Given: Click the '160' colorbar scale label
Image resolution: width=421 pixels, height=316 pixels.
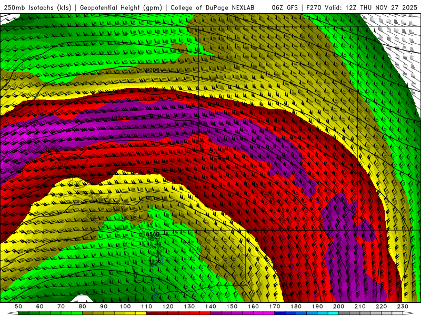Looking at the screenshot, I should [x=253, y=307].
